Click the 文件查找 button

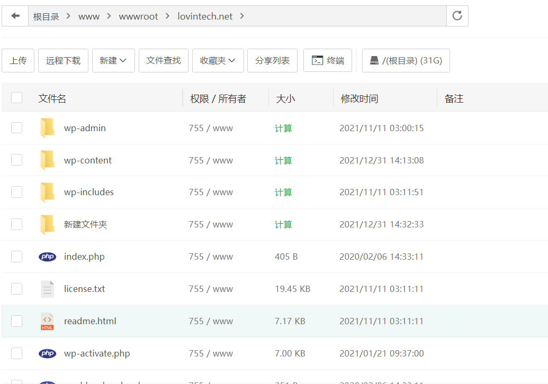[x=163, y=60]
